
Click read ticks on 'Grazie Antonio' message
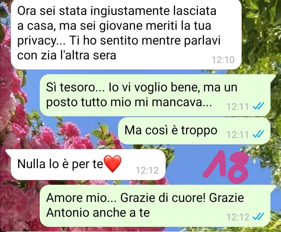[x=258, y=217]
